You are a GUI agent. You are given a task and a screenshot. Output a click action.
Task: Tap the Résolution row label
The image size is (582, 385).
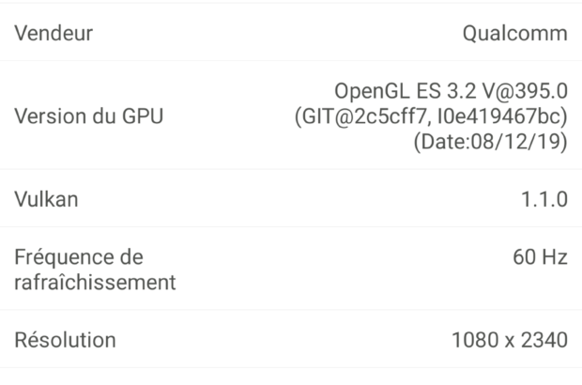pos(65,339)
